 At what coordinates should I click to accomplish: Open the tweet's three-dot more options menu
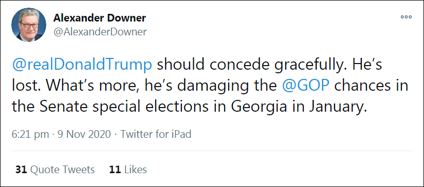(x=406, y=17)
